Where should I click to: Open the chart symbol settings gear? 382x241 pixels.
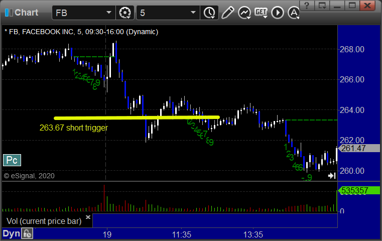124,13
